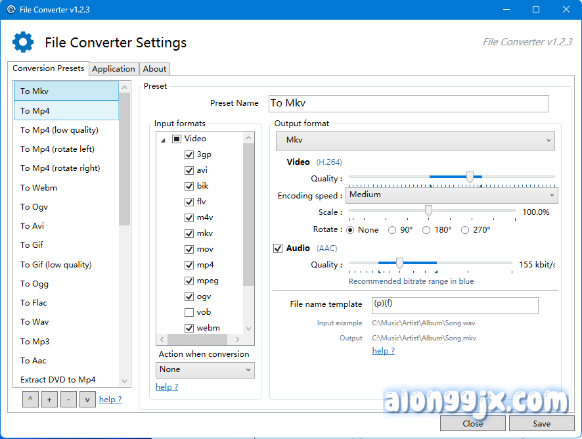Image resolution: width=582 pixels, height=439 pixels.
Task: Click the Save button
Action: click(541, 423)
